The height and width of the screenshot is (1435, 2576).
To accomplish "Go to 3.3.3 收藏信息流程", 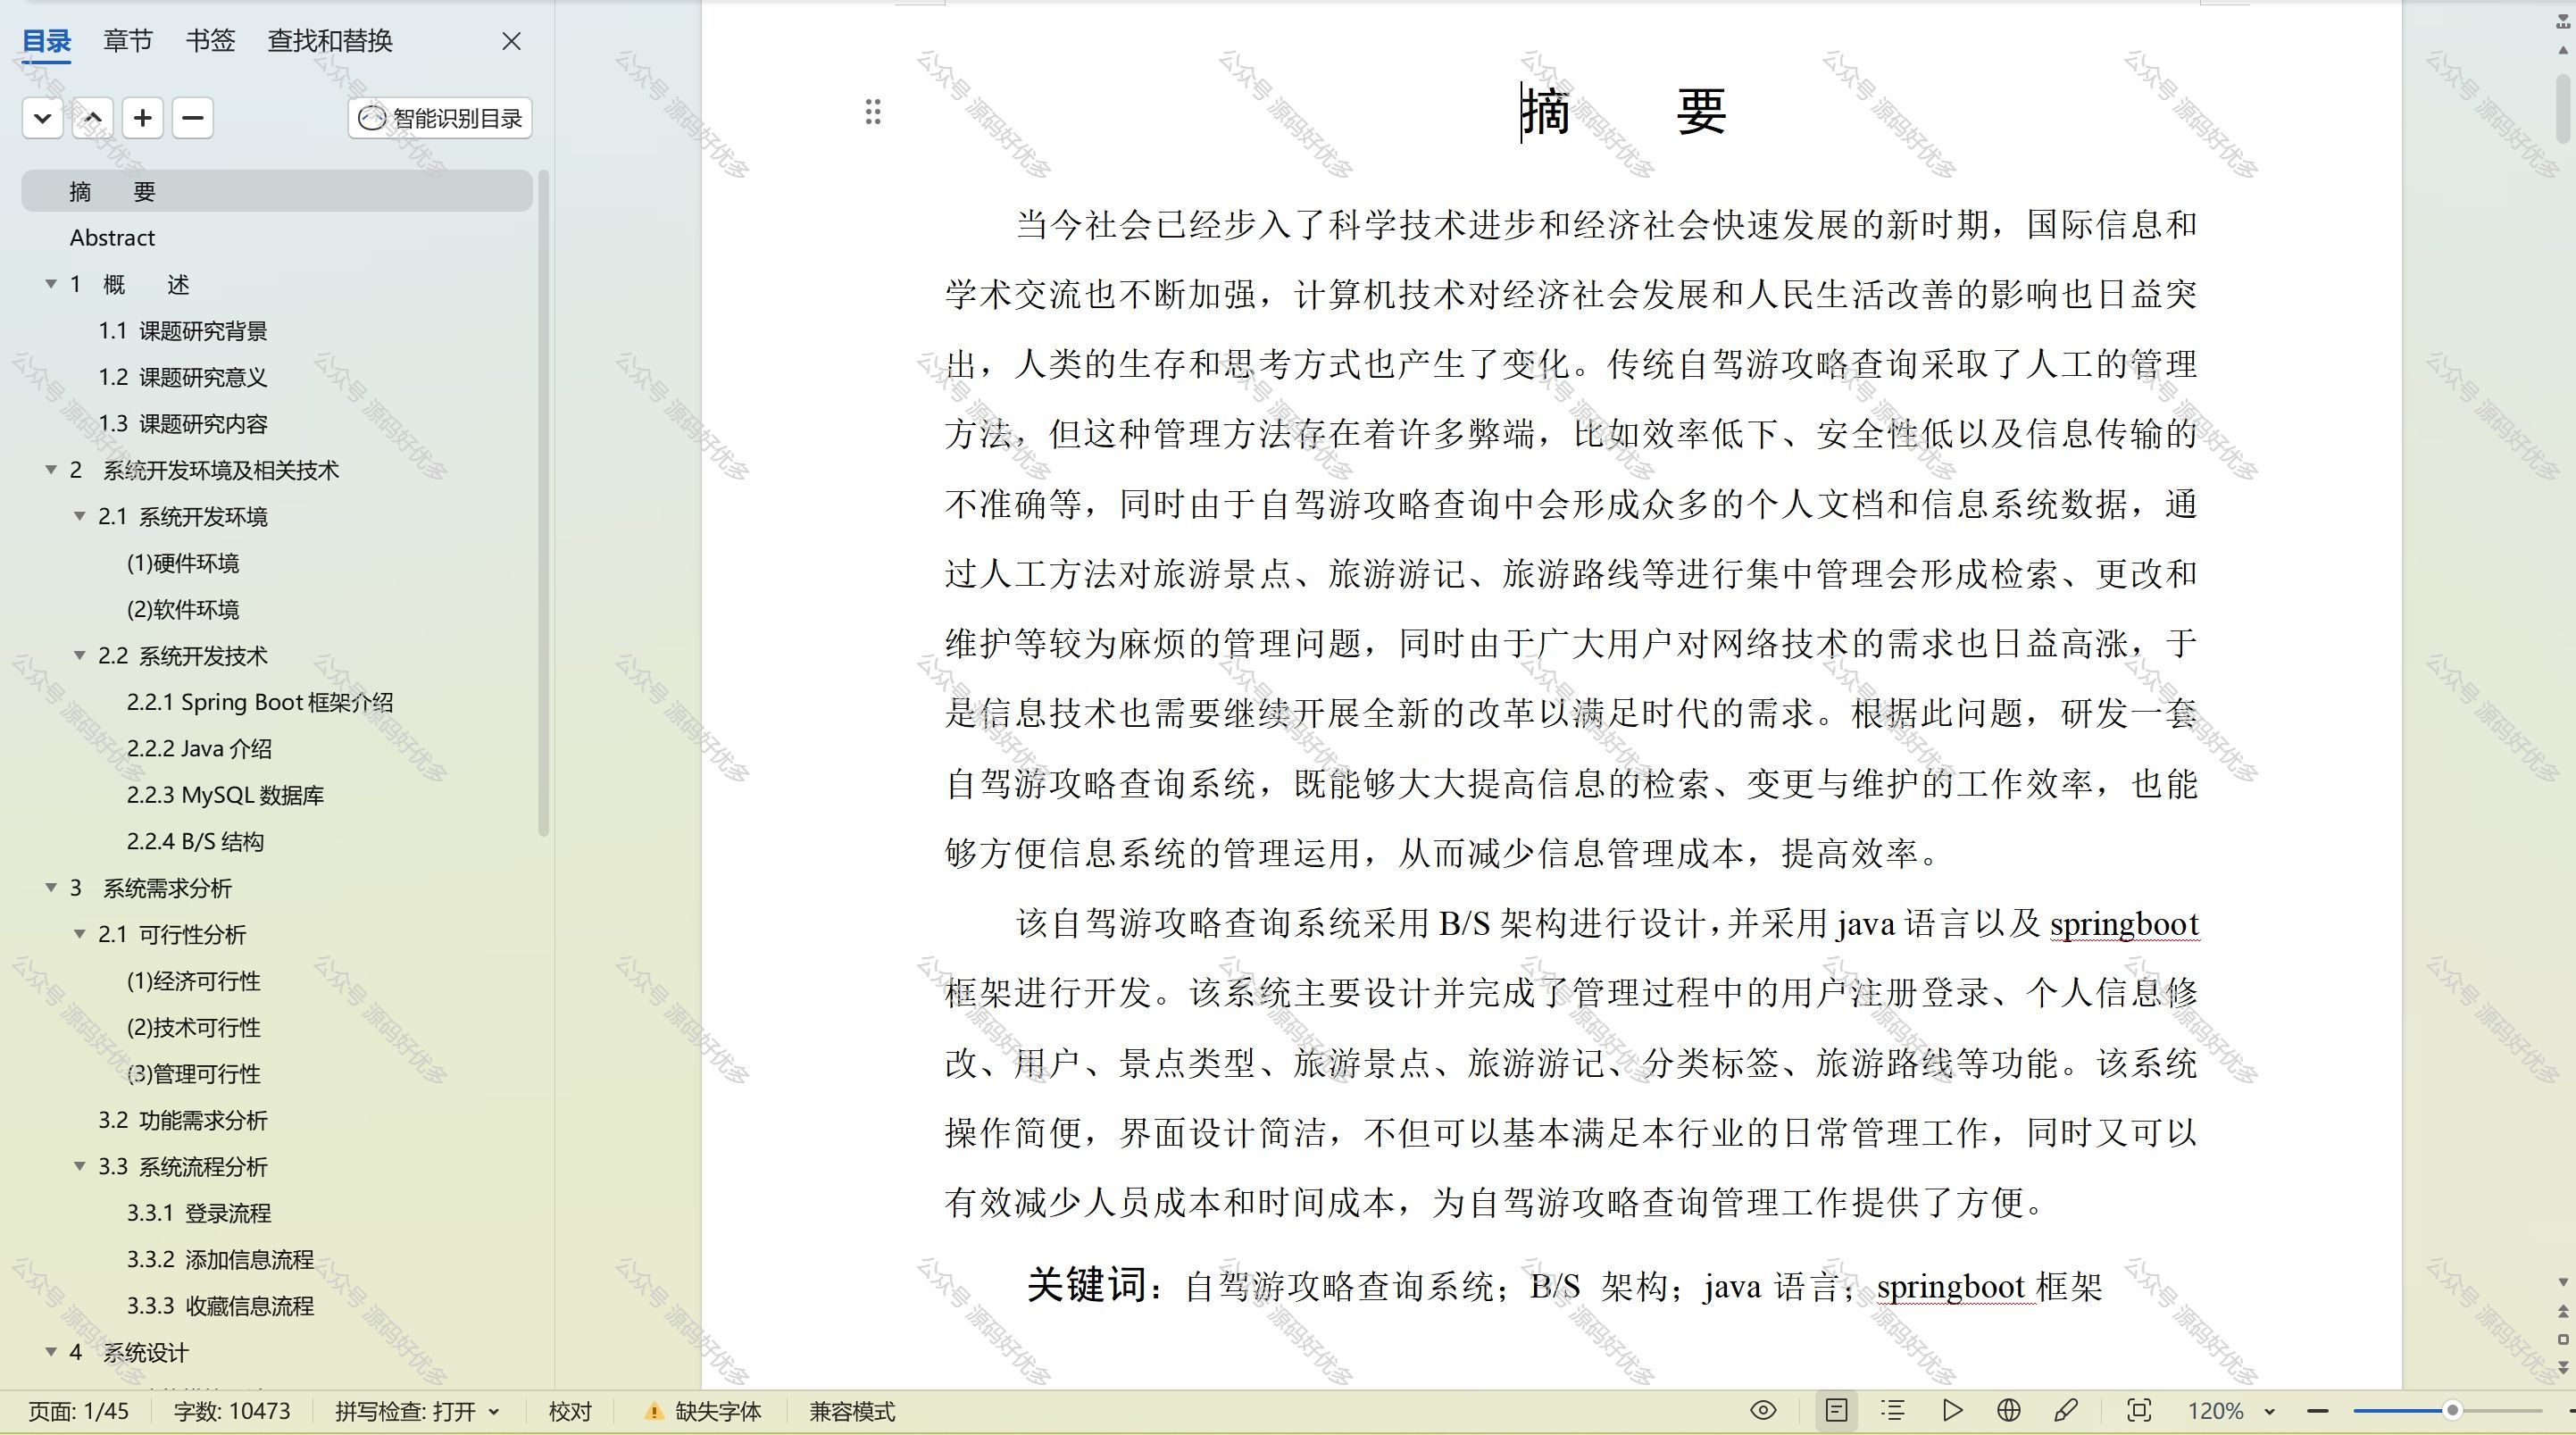I will pyautogui.click(x=220, y=1306).
